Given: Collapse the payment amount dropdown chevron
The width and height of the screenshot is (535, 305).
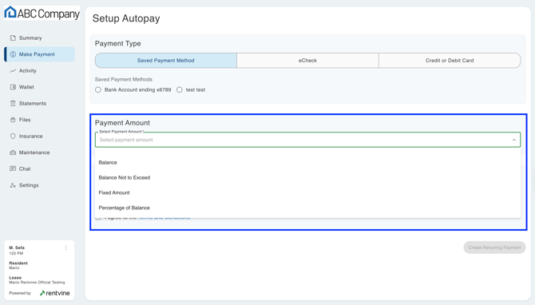Looking at the screenshot, I should [514, 140].
